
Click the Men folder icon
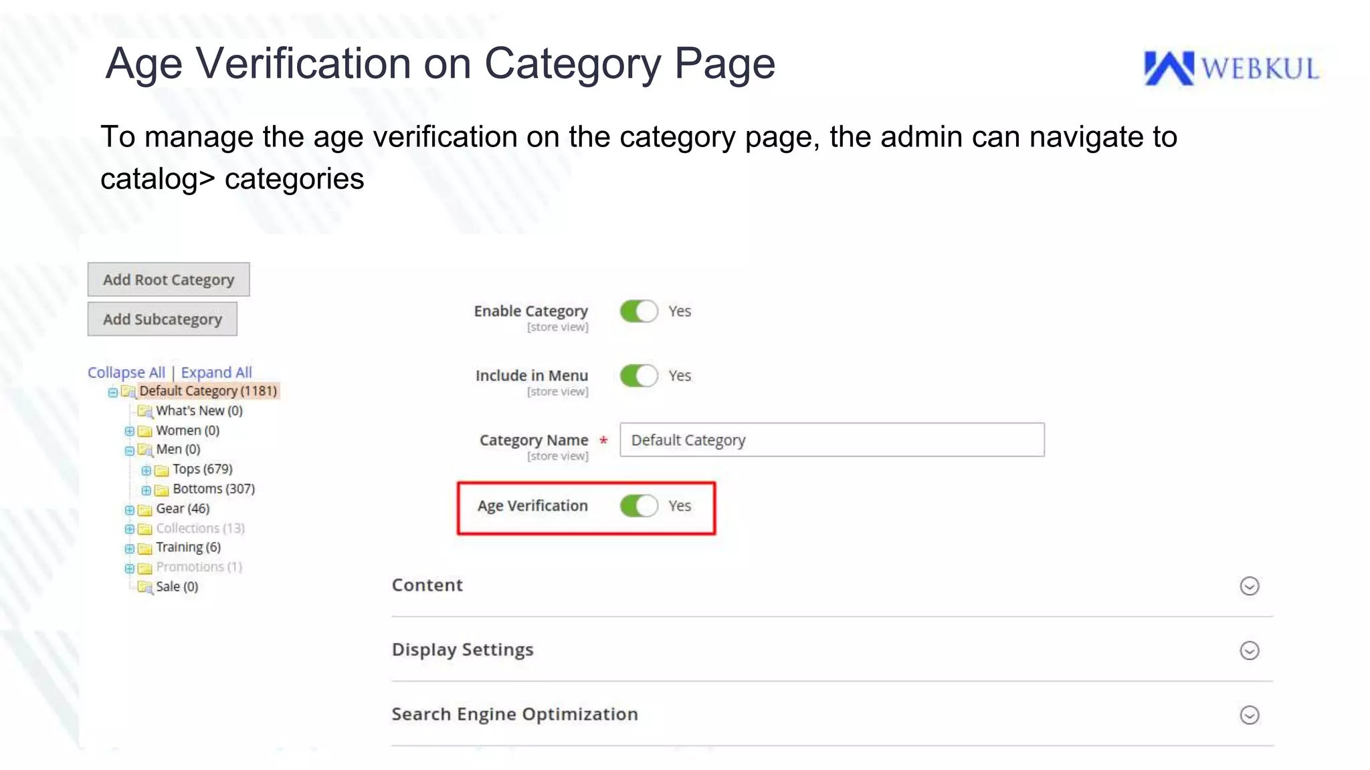tap(144, 451)
